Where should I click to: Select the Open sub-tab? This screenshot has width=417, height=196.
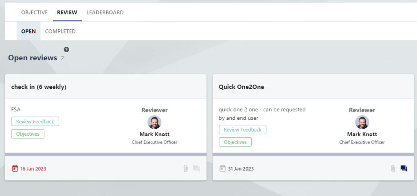click(29, 31)
